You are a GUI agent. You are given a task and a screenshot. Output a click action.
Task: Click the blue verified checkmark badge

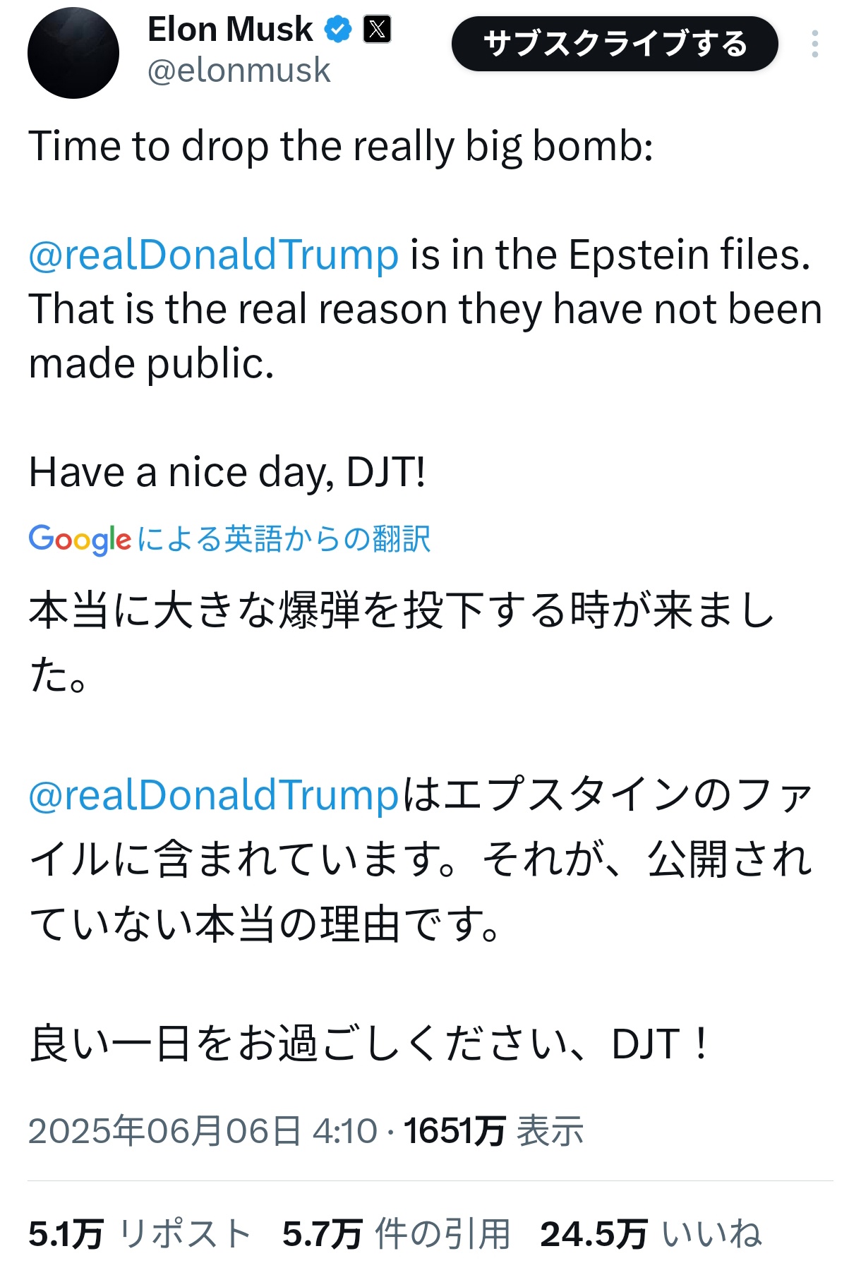[338, 30]
